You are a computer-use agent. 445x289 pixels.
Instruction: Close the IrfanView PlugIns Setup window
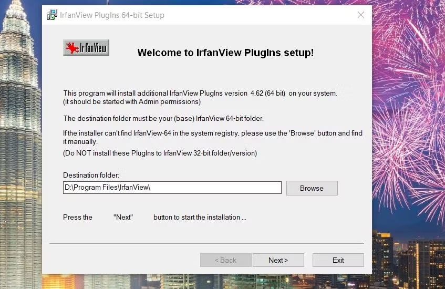(360, 15)
